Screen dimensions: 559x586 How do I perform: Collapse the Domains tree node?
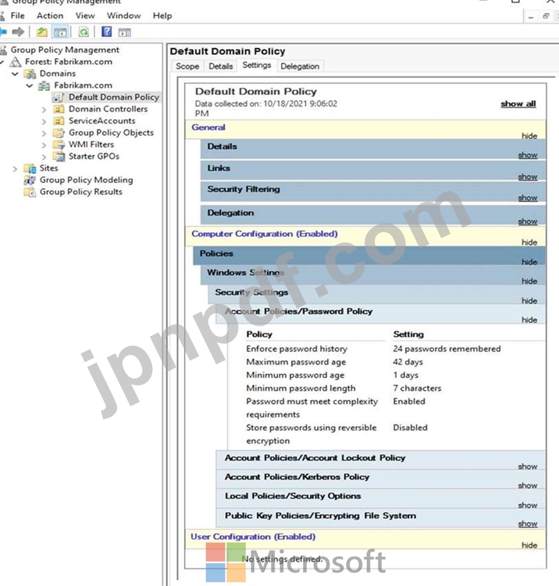tap(15, 74)
